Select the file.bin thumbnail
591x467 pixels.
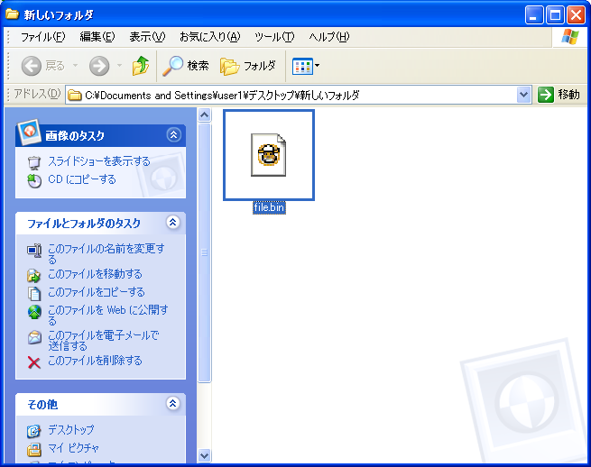point(269,155)
